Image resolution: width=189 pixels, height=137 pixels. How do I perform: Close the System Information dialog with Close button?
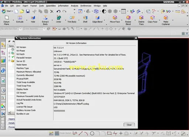click(x=129, y=125)
